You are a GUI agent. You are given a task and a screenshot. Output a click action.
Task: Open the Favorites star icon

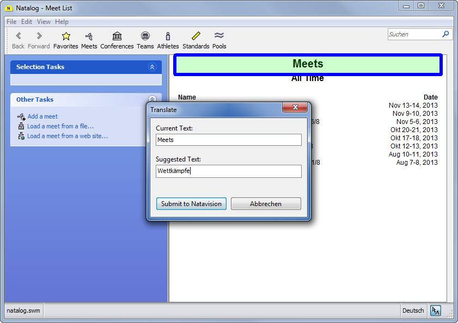(x=66, y=36)
